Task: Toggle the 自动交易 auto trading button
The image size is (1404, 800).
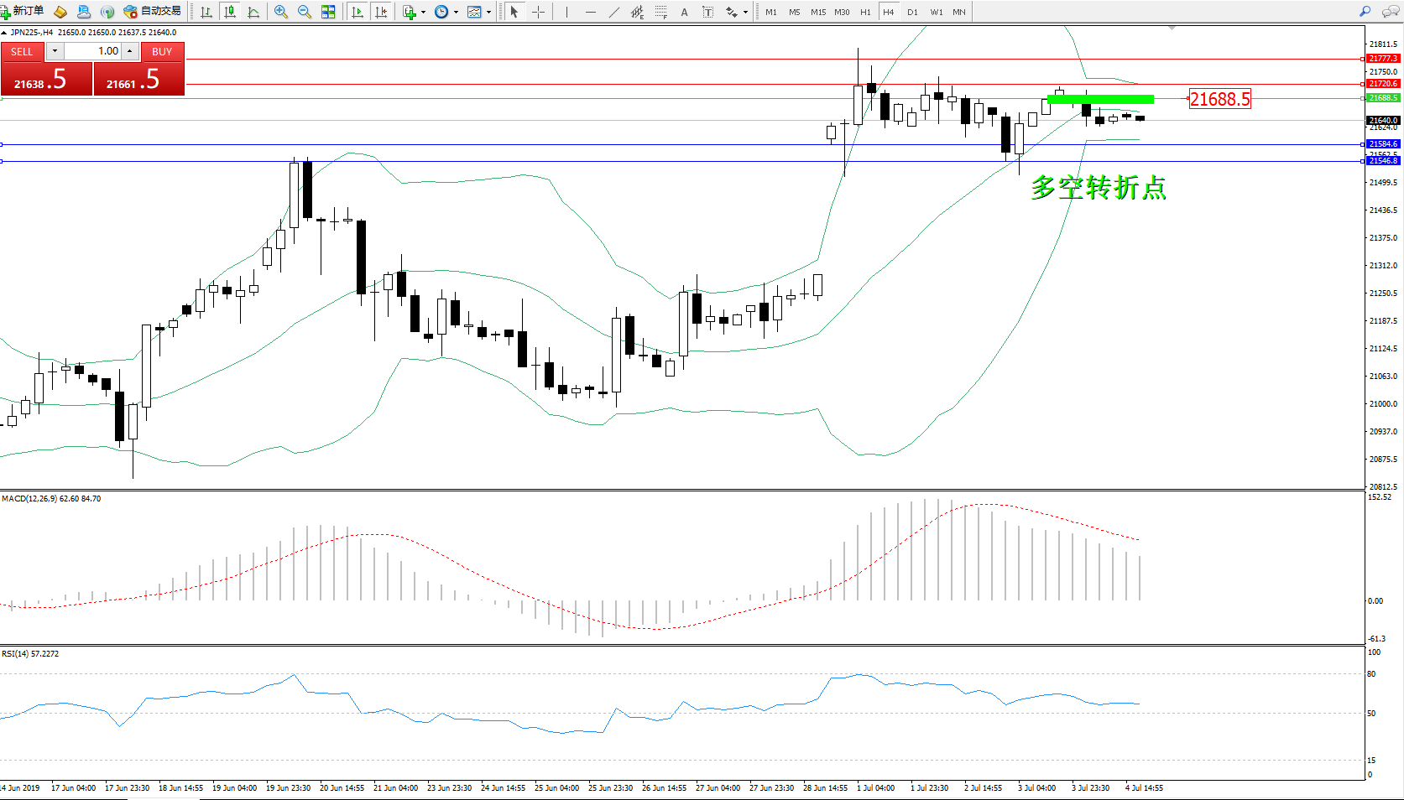Action: [x=152, y=12]
